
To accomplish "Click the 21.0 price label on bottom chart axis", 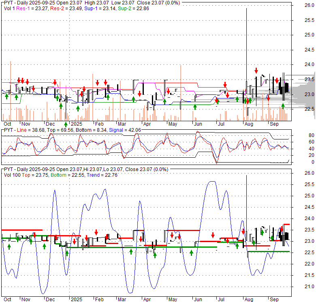I will pos(310,287).
